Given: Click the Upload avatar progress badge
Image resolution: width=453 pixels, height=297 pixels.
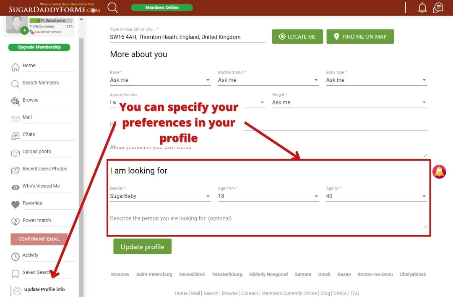Looking at the screenshot, I should [51, 20].
